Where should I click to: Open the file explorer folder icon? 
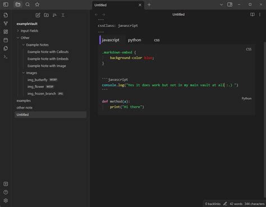[x=18, y=4]
